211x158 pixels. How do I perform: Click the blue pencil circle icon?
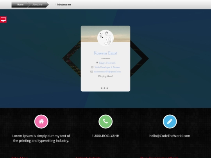pyautogui.click(x=170, y=121)
